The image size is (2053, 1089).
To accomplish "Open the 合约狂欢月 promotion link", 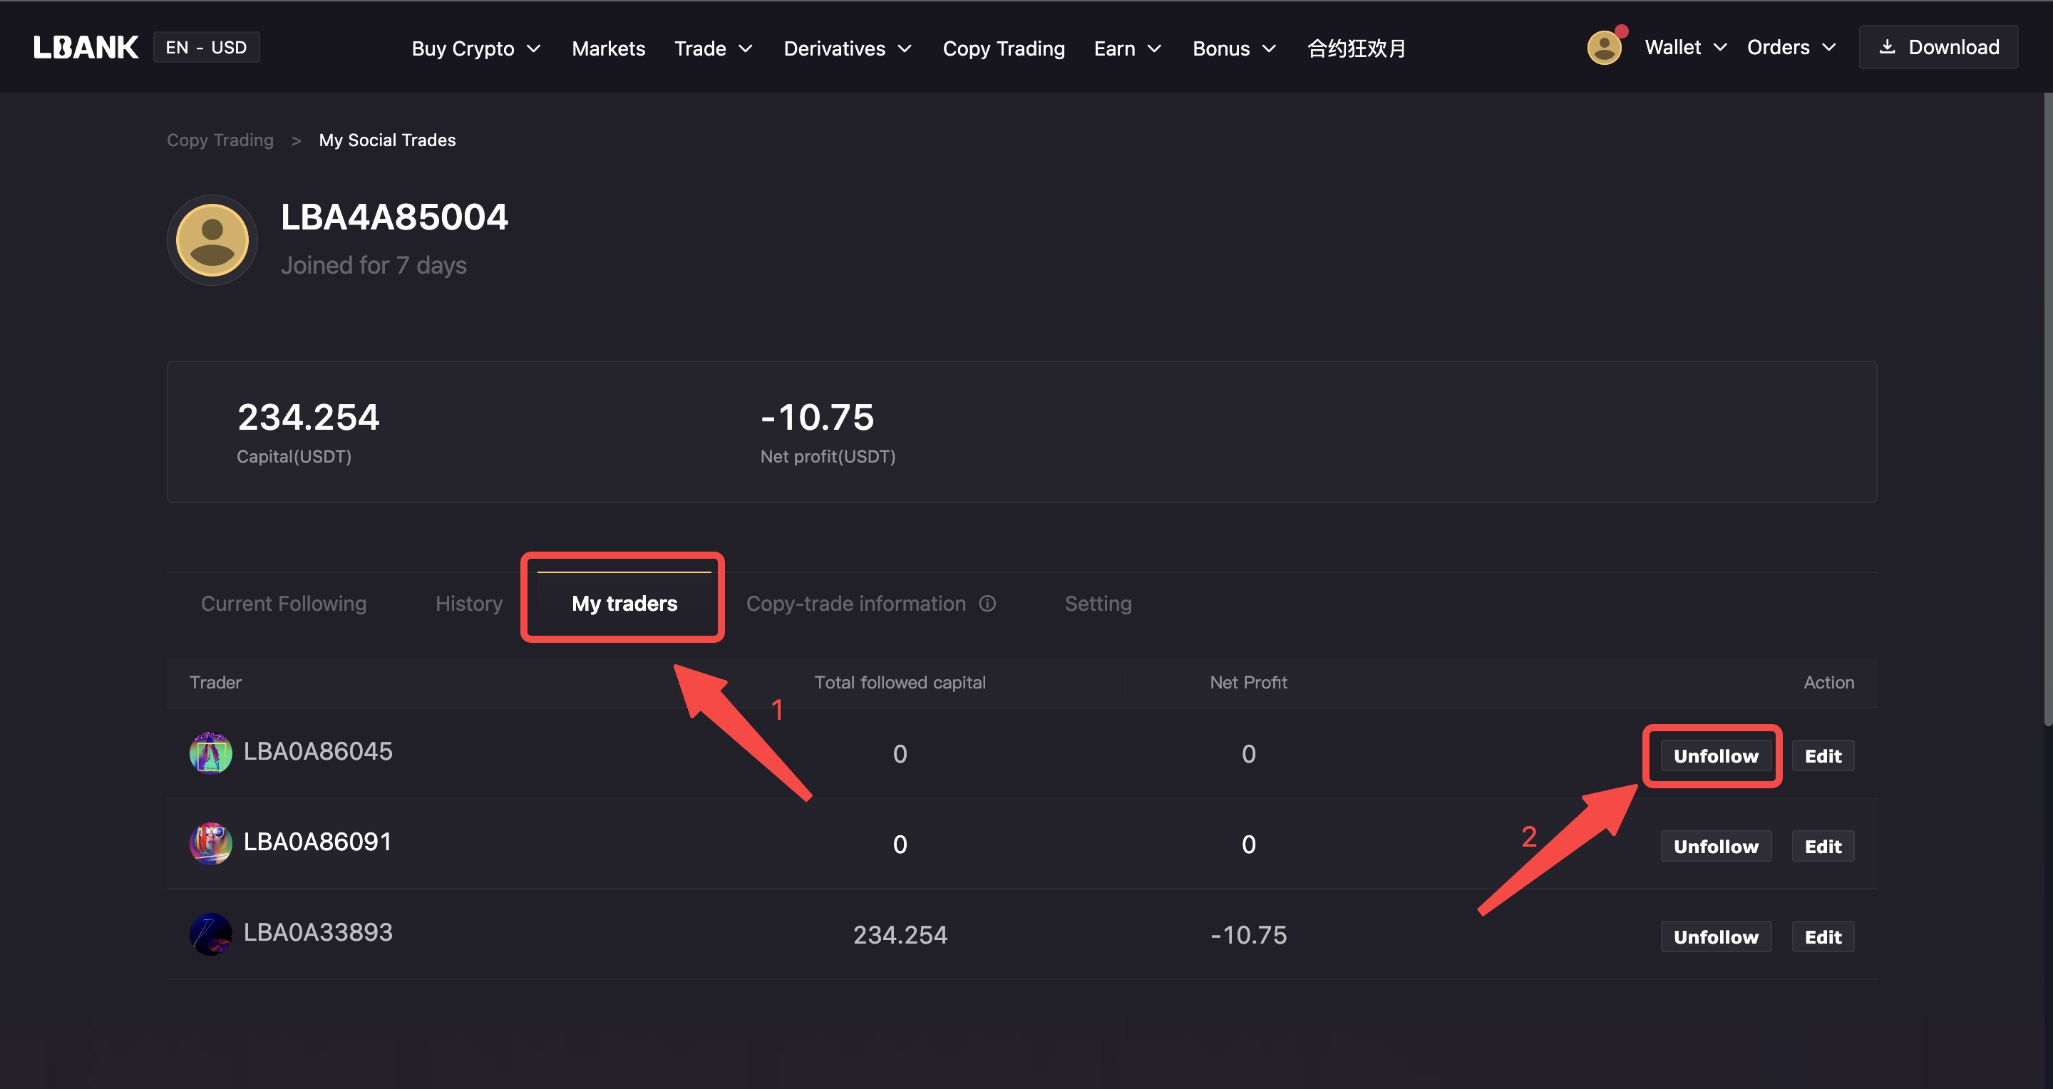I will pyautogui.click(x=1357, y=48).
